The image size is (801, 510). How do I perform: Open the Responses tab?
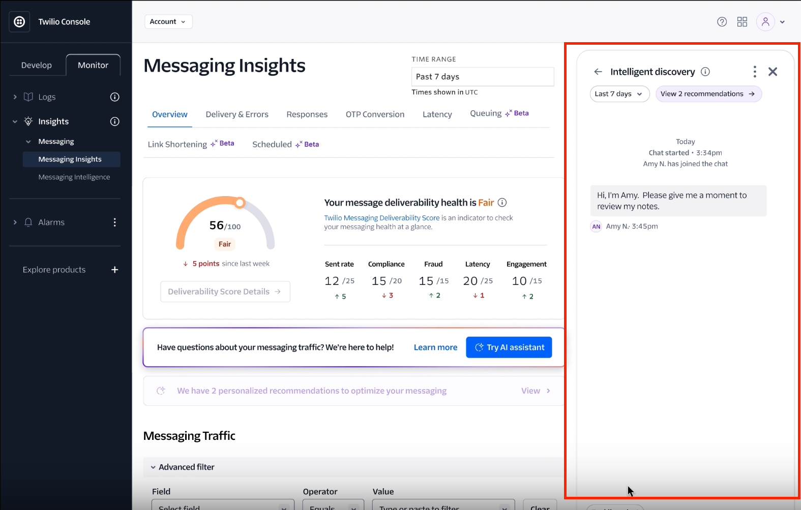pyautogui.click(x=307, y=114)
